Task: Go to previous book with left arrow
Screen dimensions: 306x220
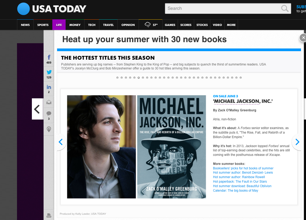Action: point(61,142)
